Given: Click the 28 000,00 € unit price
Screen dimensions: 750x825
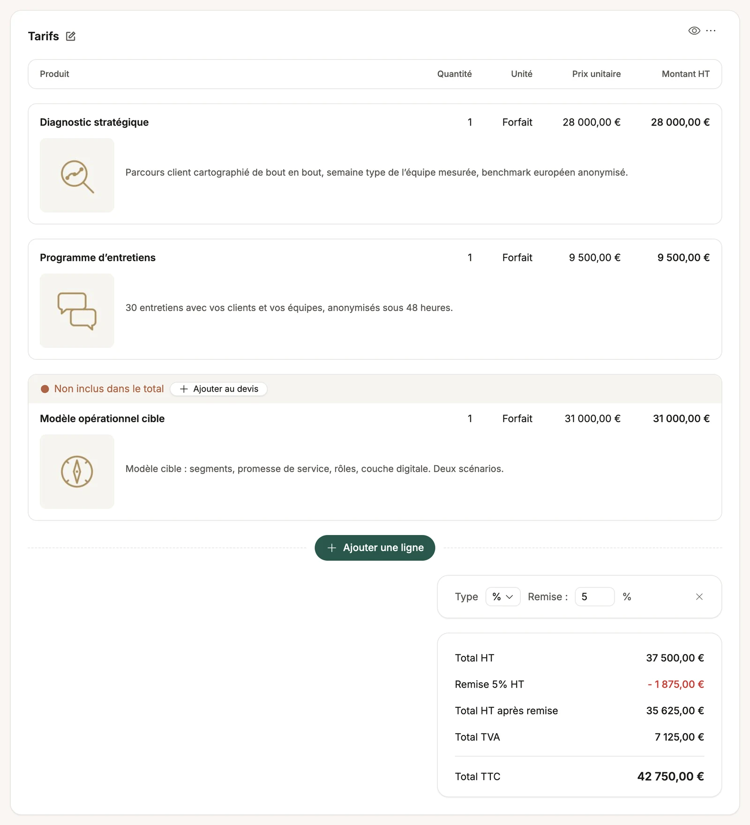Looking at the screenshot, I should pos(592,122).
